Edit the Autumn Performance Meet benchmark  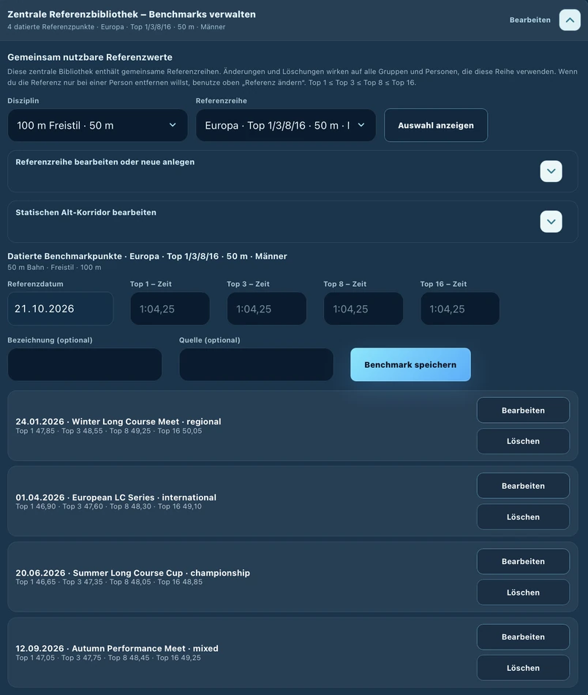tap(523, 636)
